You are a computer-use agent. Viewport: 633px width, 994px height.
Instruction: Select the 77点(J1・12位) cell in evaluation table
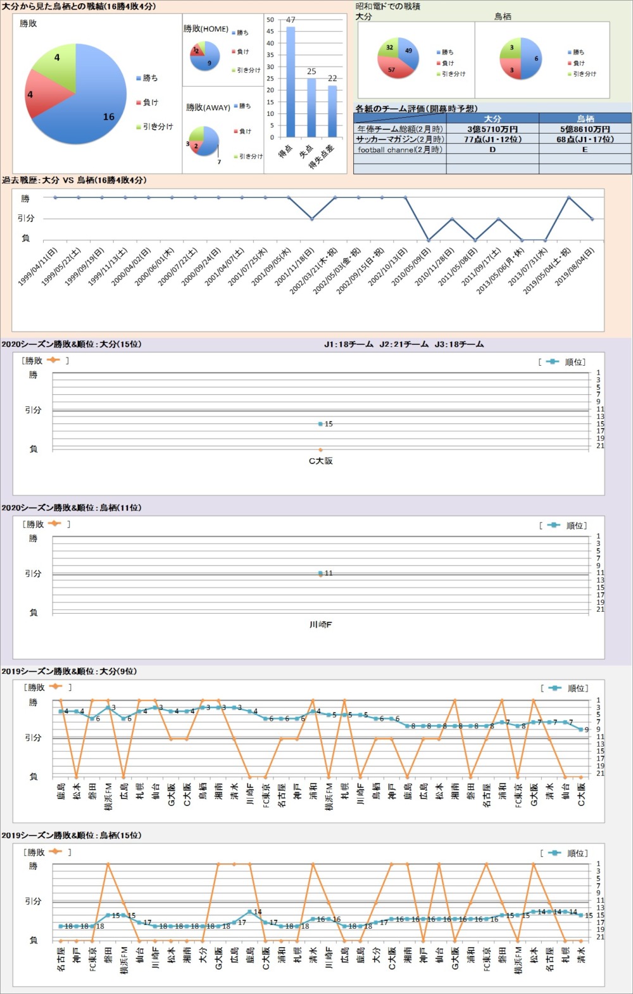coord(492,139)
